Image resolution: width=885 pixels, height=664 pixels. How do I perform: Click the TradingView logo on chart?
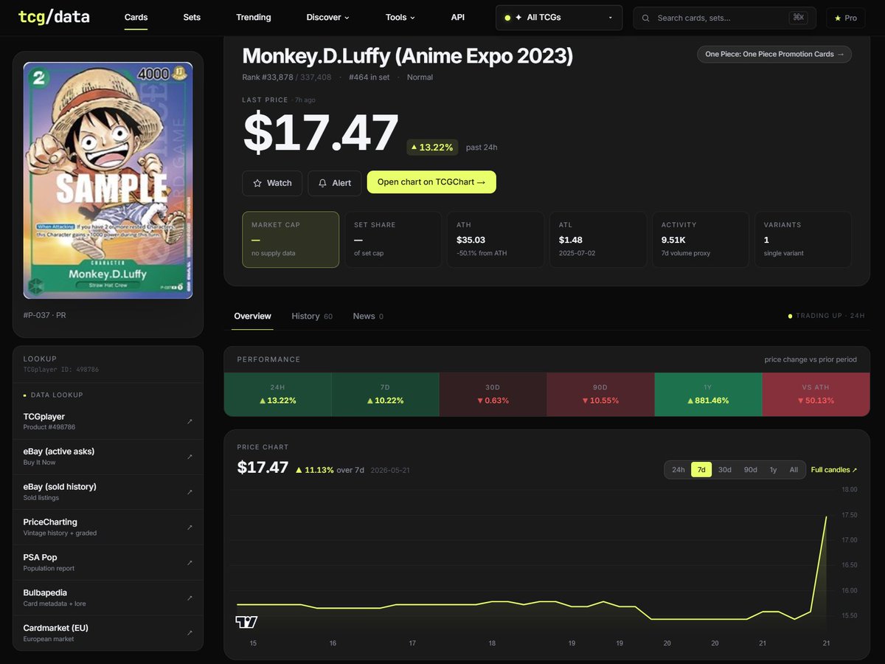pyautogui.click(x=246, y=622)
